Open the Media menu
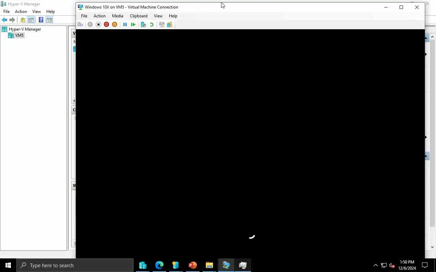436x272 pixels. (x=118, y=16)
